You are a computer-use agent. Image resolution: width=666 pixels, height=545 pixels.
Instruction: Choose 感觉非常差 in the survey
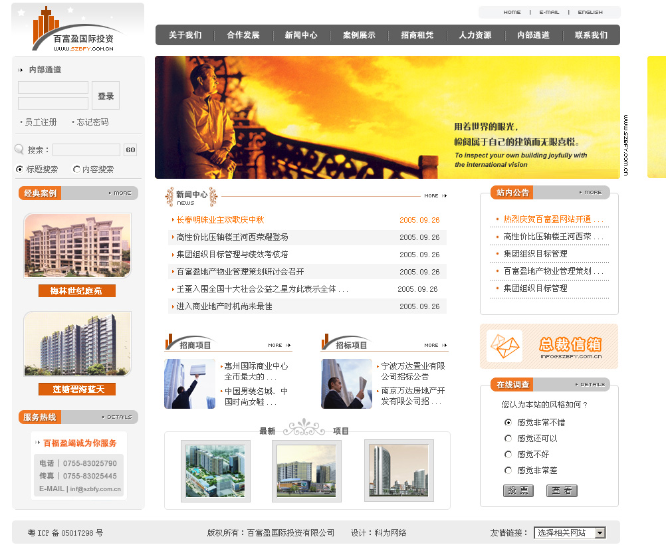508,471
